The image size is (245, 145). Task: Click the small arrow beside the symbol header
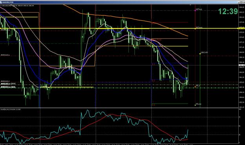point(1,5)
